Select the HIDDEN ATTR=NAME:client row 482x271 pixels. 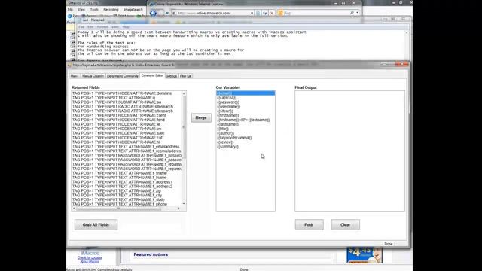click(127, 115)
